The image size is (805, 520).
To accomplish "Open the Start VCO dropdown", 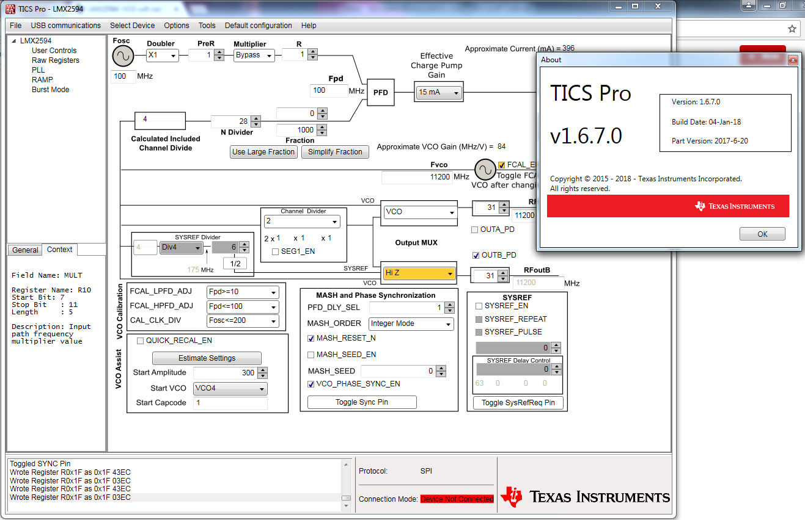I will (230, 389).
